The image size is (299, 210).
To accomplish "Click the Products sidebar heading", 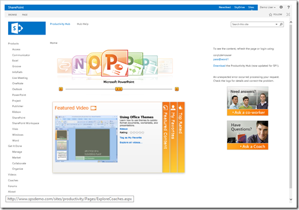I will 13,44.
